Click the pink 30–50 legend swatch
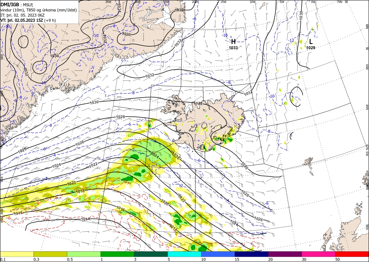Screen dimensions: 369x262 (x=318, y=254)
